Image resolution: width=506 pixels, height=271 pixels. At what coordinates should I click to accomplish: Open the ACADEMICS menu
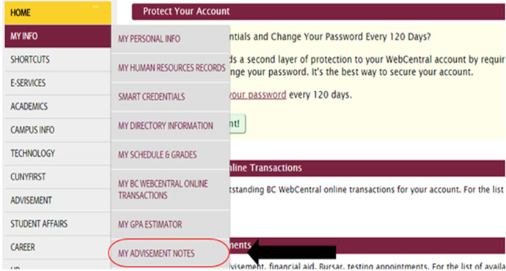point(58,106)
